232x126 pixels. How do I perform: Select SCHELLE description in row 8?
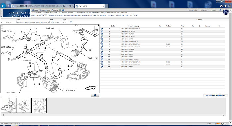131,49
